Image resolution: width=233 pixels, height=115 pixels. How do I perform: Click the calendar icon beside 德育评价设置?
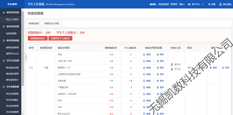(4, 26)
